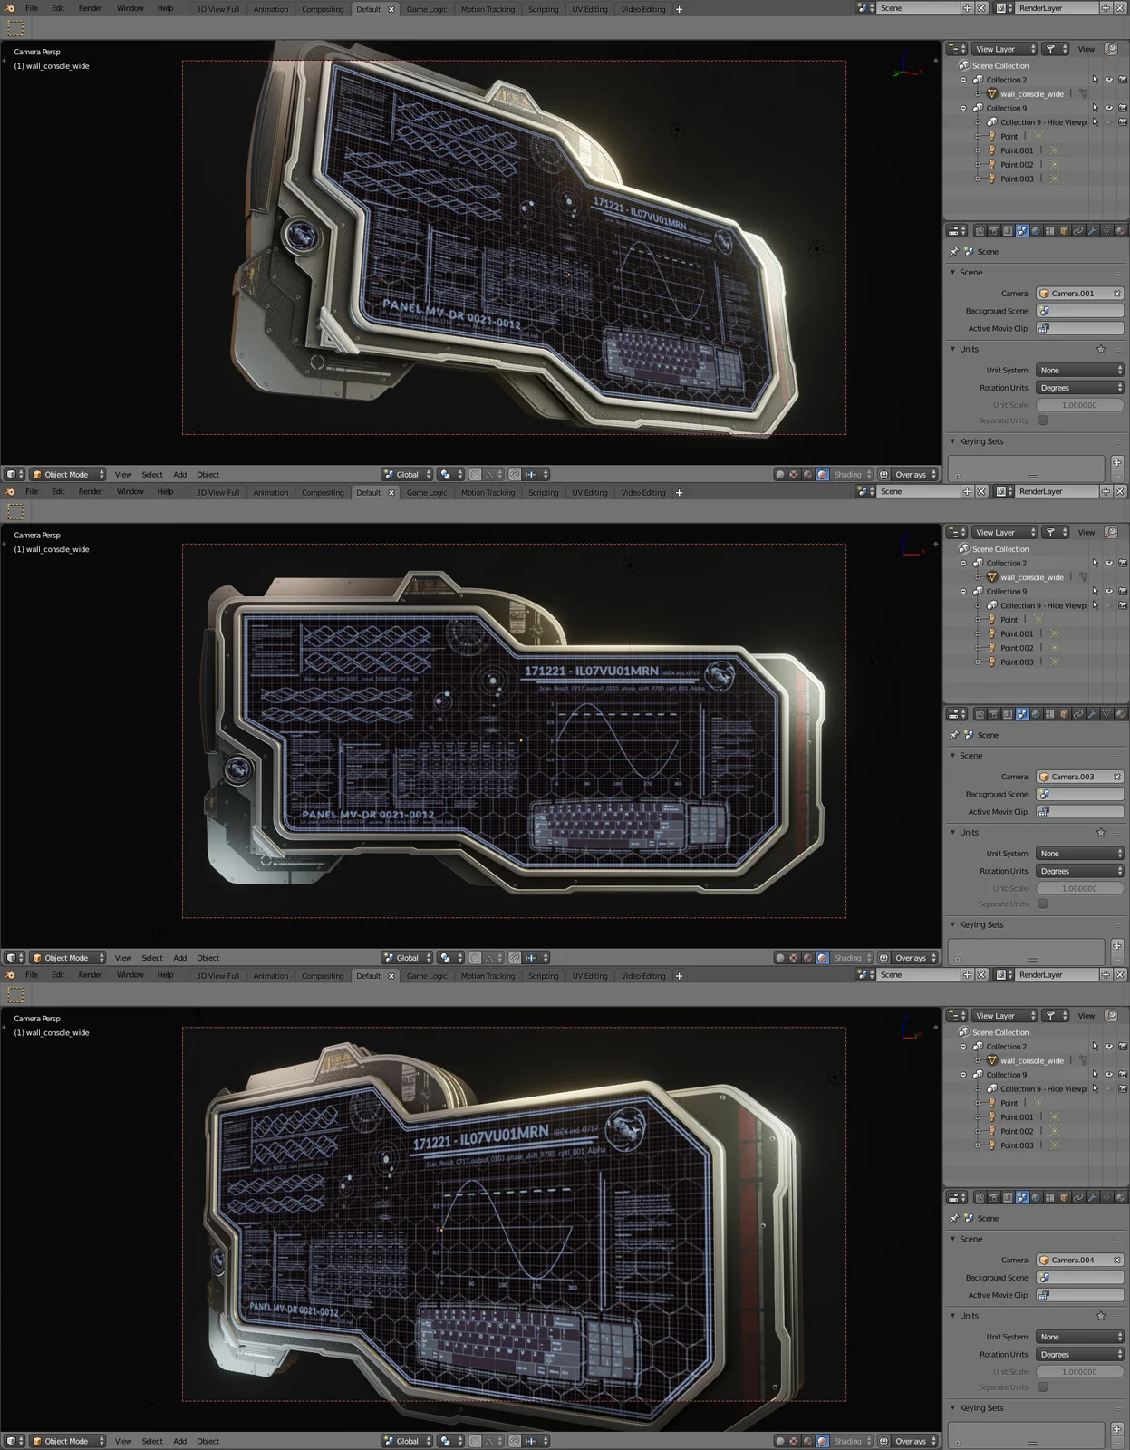Open the View Layer display dropdown in bottom outliner
Image resolution: width=1130 pixels, height=1450 pixels.
pos(1005,1016)
